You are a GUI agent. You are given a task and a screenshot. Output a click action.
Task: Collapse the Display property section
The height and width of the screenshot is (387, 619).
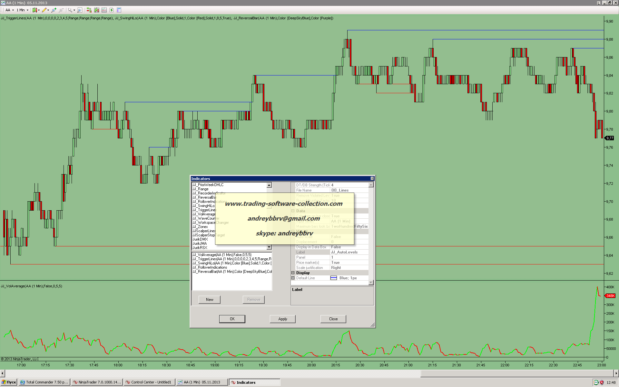(x=293, y=273)
